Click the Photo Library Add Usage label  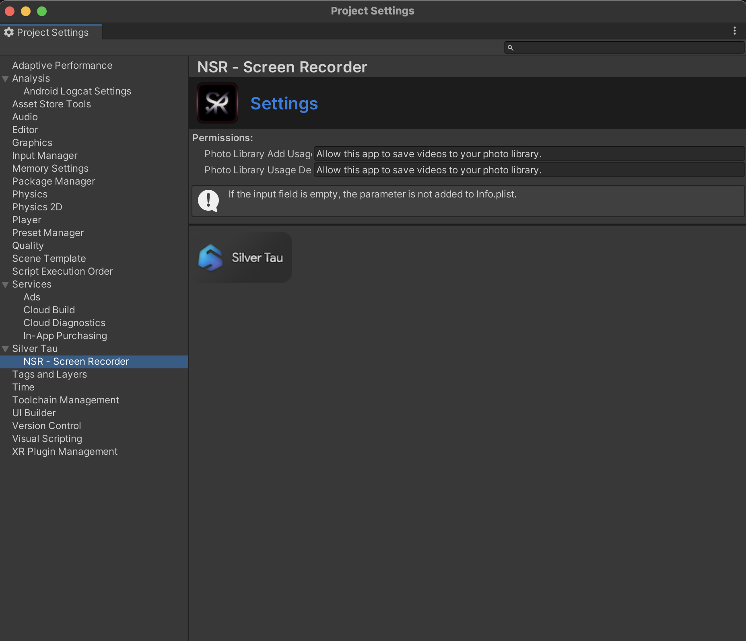coord(258,154)
